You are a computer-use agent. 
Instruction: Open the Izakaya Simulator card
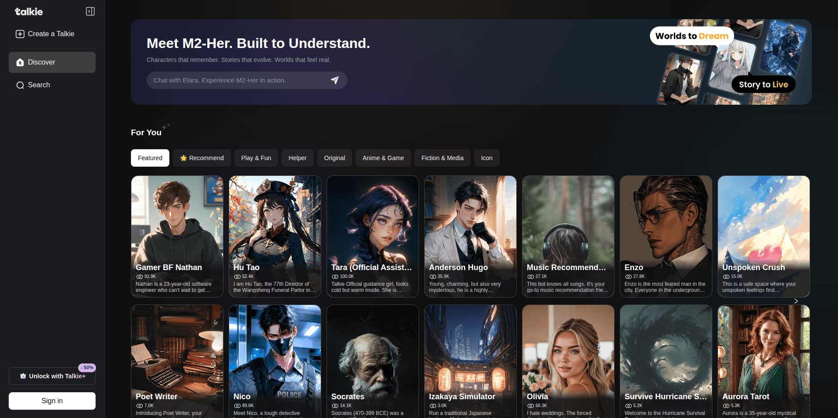470,361
